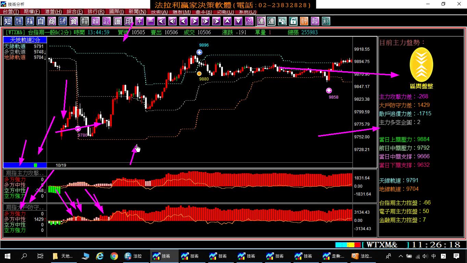Select the 天地軌道2分 indicator header
467x263 pixels.
tap(25, 40)
